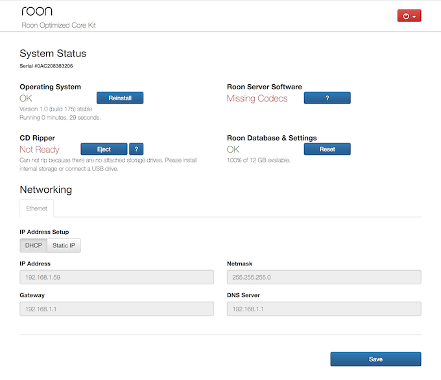Image resolution: width=441 pixels, height=380 pixels.
Task: Click the Operating System OK status
Action: [26, 98]
